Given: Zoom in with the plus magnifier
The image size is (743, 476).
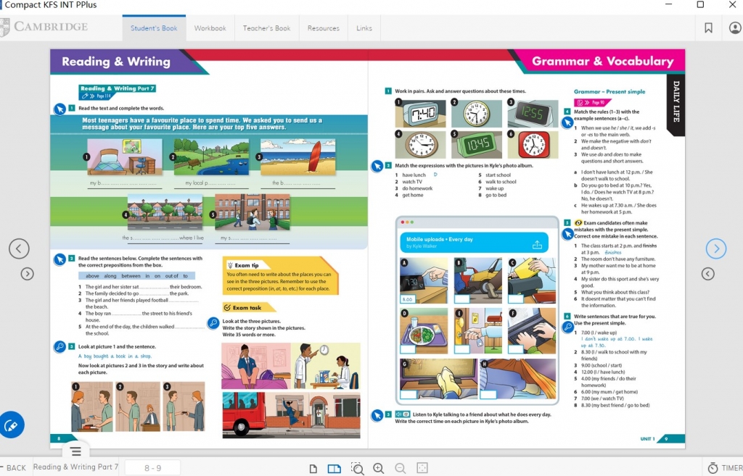Looking at the screenshot, I should [378, 468].
